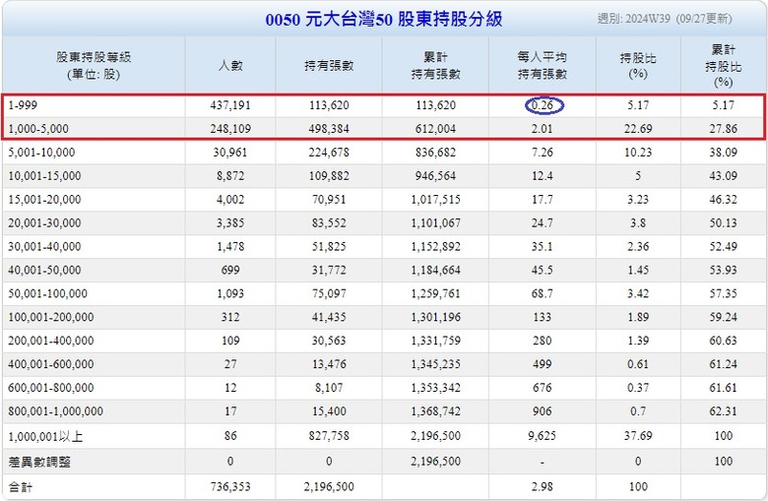This screenshot has height=501, width=768.
Task: Select the 600,001-800,000 row label
Action: click(51, 388)
